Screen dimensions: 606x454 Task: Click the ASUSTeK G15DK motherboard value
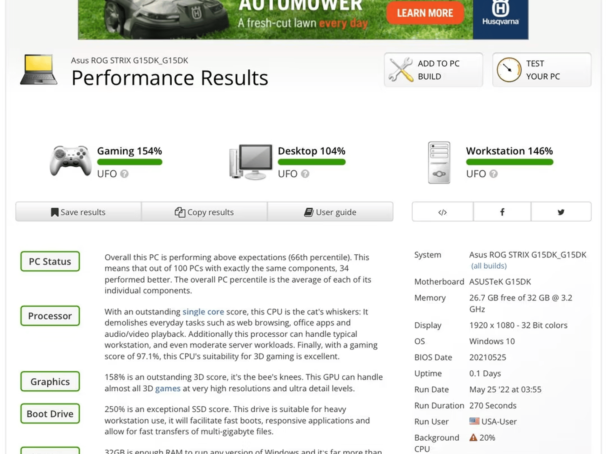tap(500, 282)
